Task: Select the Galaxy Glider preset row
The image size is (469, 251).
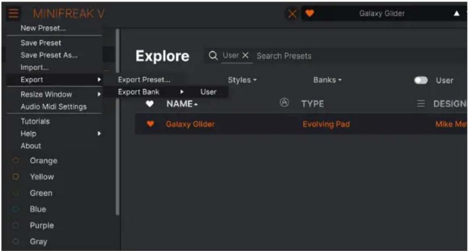Action: 301,124
